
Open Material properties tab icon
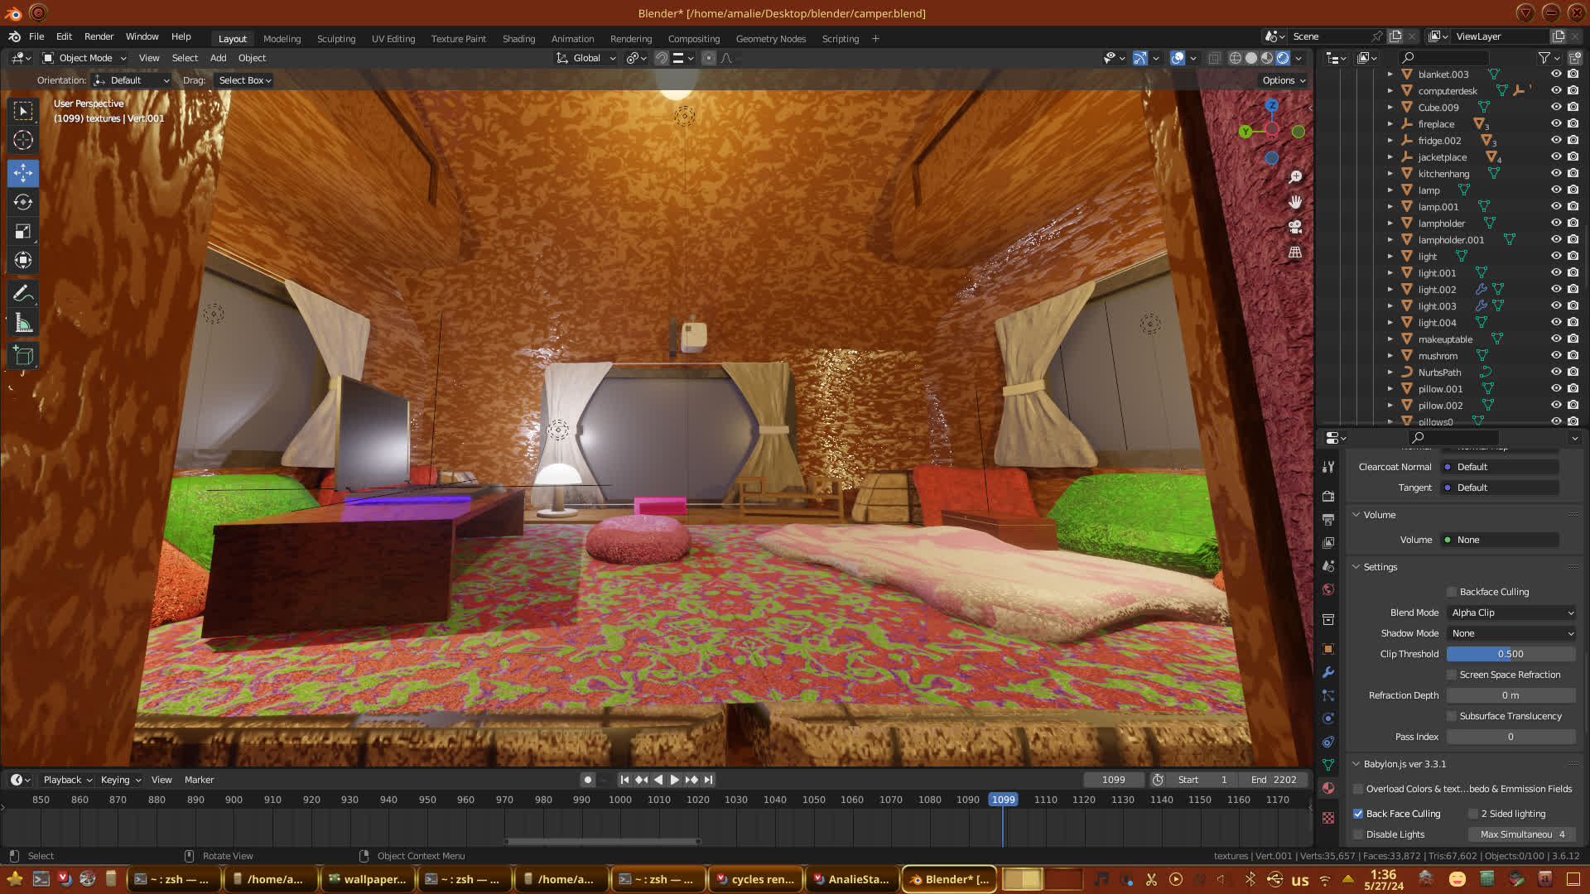(1328, 788)
